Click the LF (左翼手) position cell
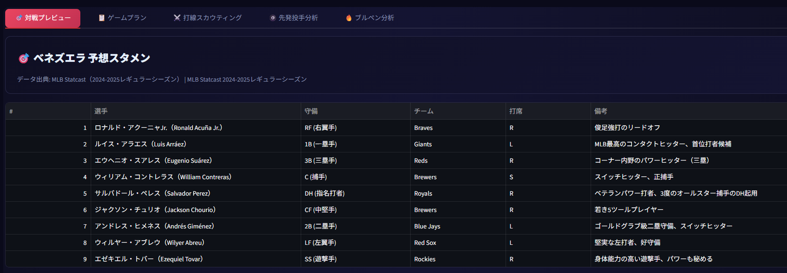Image resolution: width=787 pixels, height=273 pixels. coord(356,243)
